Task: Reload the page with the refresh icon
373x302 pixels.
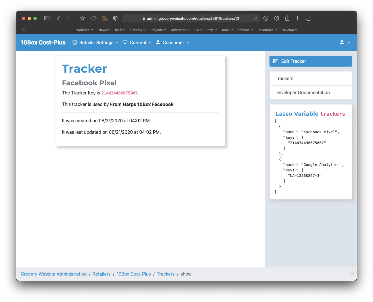Action: tap(256, 19)
